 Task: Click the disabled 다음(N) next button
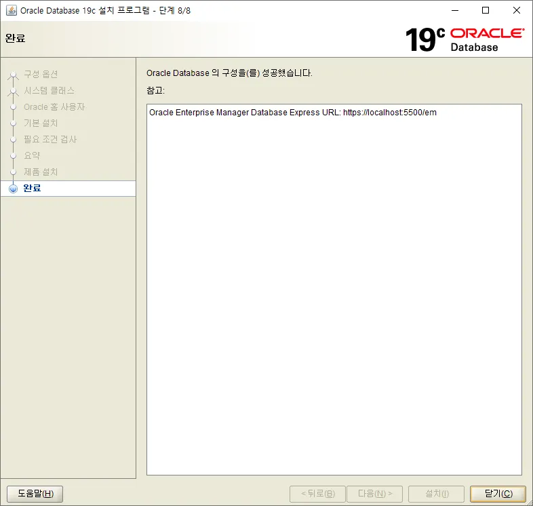(374, 494)
